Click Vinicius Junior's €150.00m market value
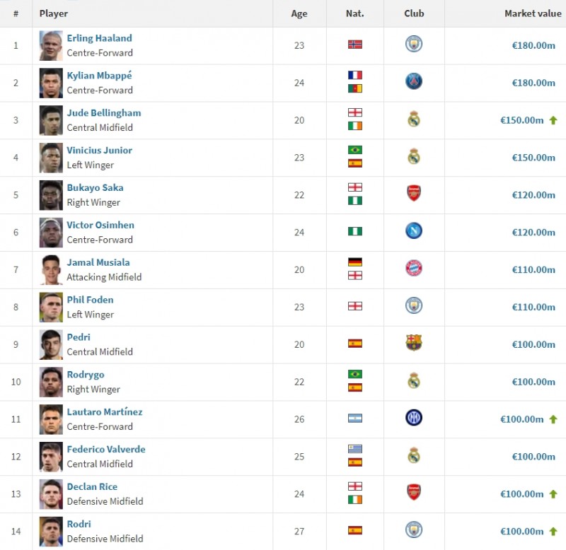Screen dimensions: 566x550 click(533, 158)
